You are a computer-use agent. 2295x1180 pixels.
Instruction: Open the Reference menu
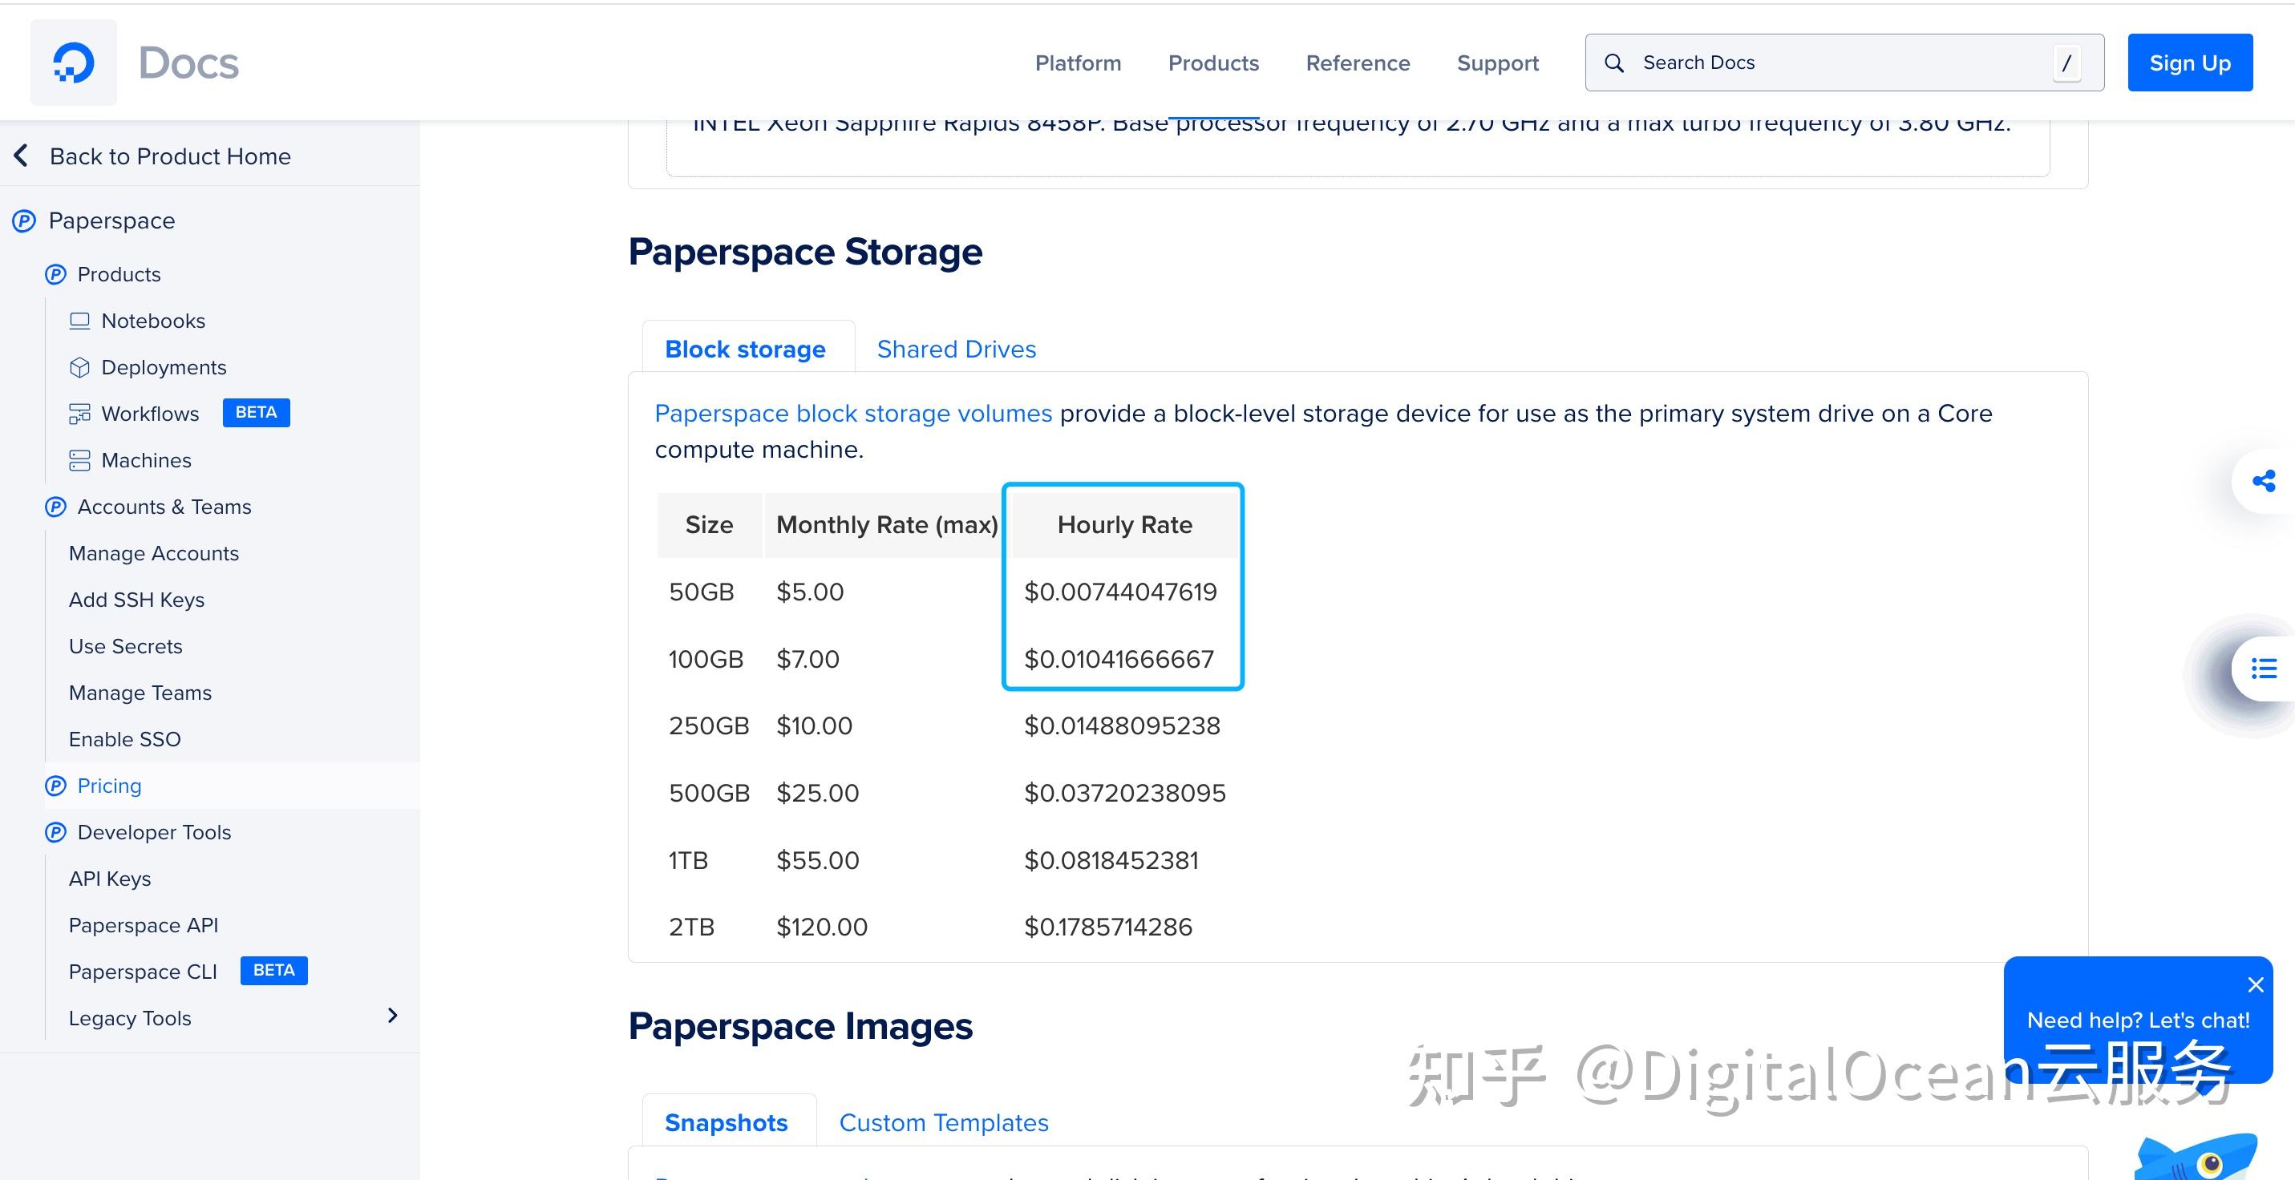(x=1358, y=63)
